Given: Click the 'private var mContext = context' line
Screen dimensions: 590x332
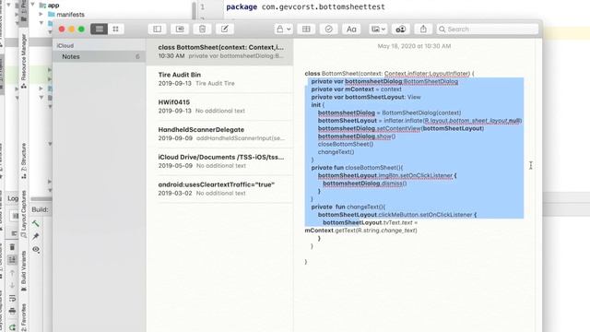Looking at the screenshot, I should (x=357, y=89).
